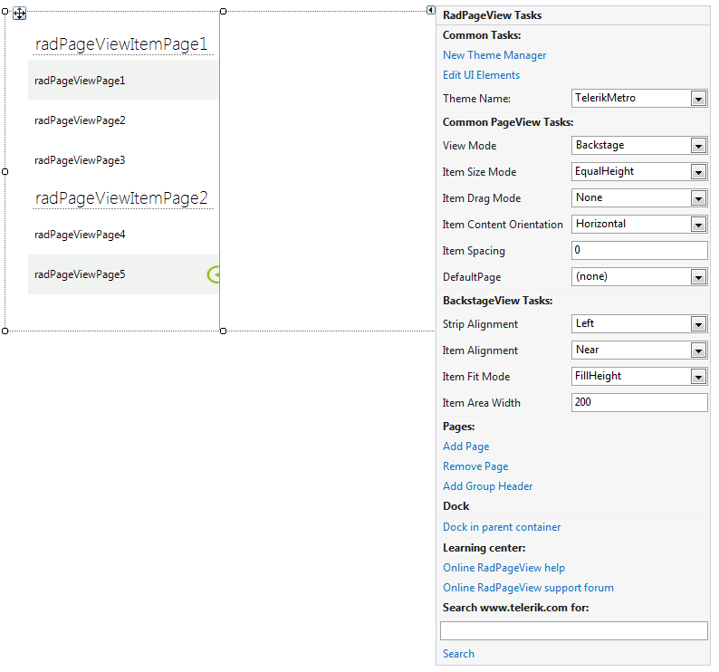Image resolution: width=719 pixels, height=672 pixels.
Task: Open New Theme Manager link
Action: (x=494, y=55)
